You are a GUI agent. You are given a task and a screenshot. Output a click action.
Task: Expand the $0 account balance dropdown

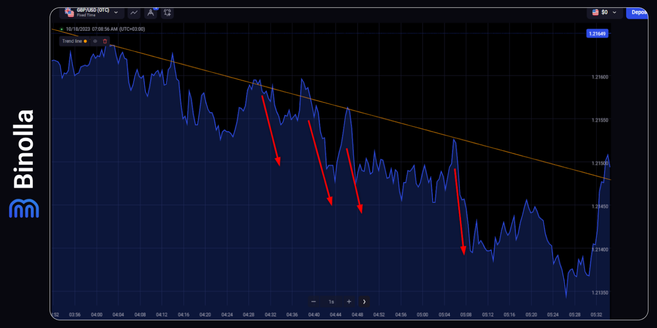[614, 12]
